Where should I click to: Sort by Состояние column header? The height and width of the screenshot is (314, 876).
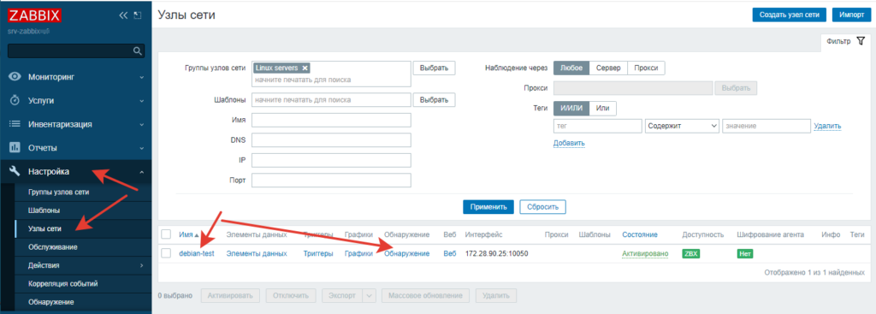640,234
